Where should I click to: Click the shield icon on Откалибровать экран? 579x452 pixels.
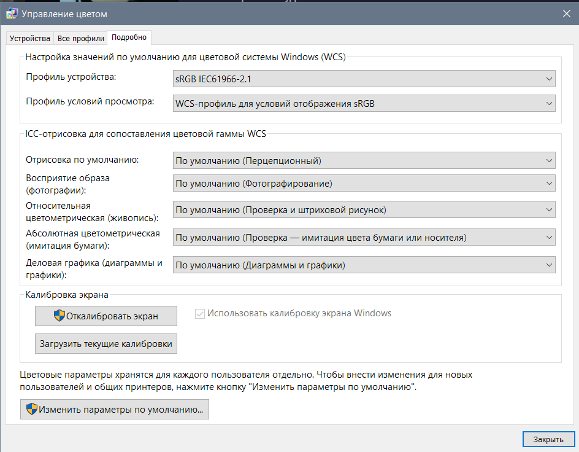click(59, 316)
